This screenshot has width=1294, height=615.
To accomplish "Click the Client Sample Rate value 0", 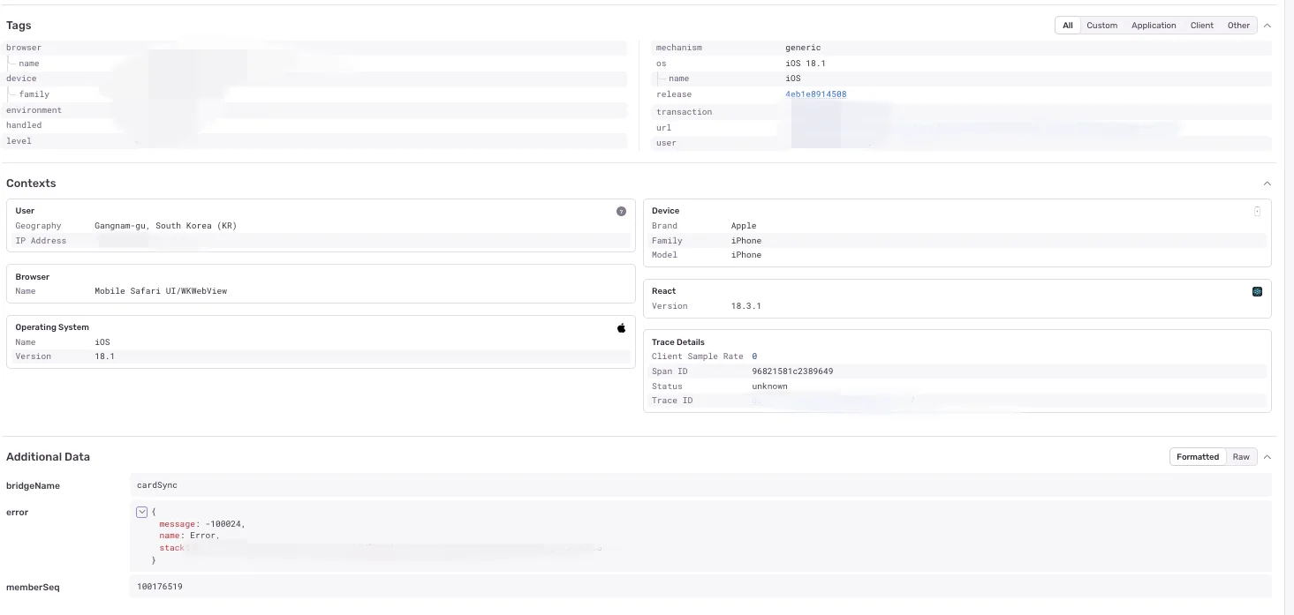I will [754, 356].
